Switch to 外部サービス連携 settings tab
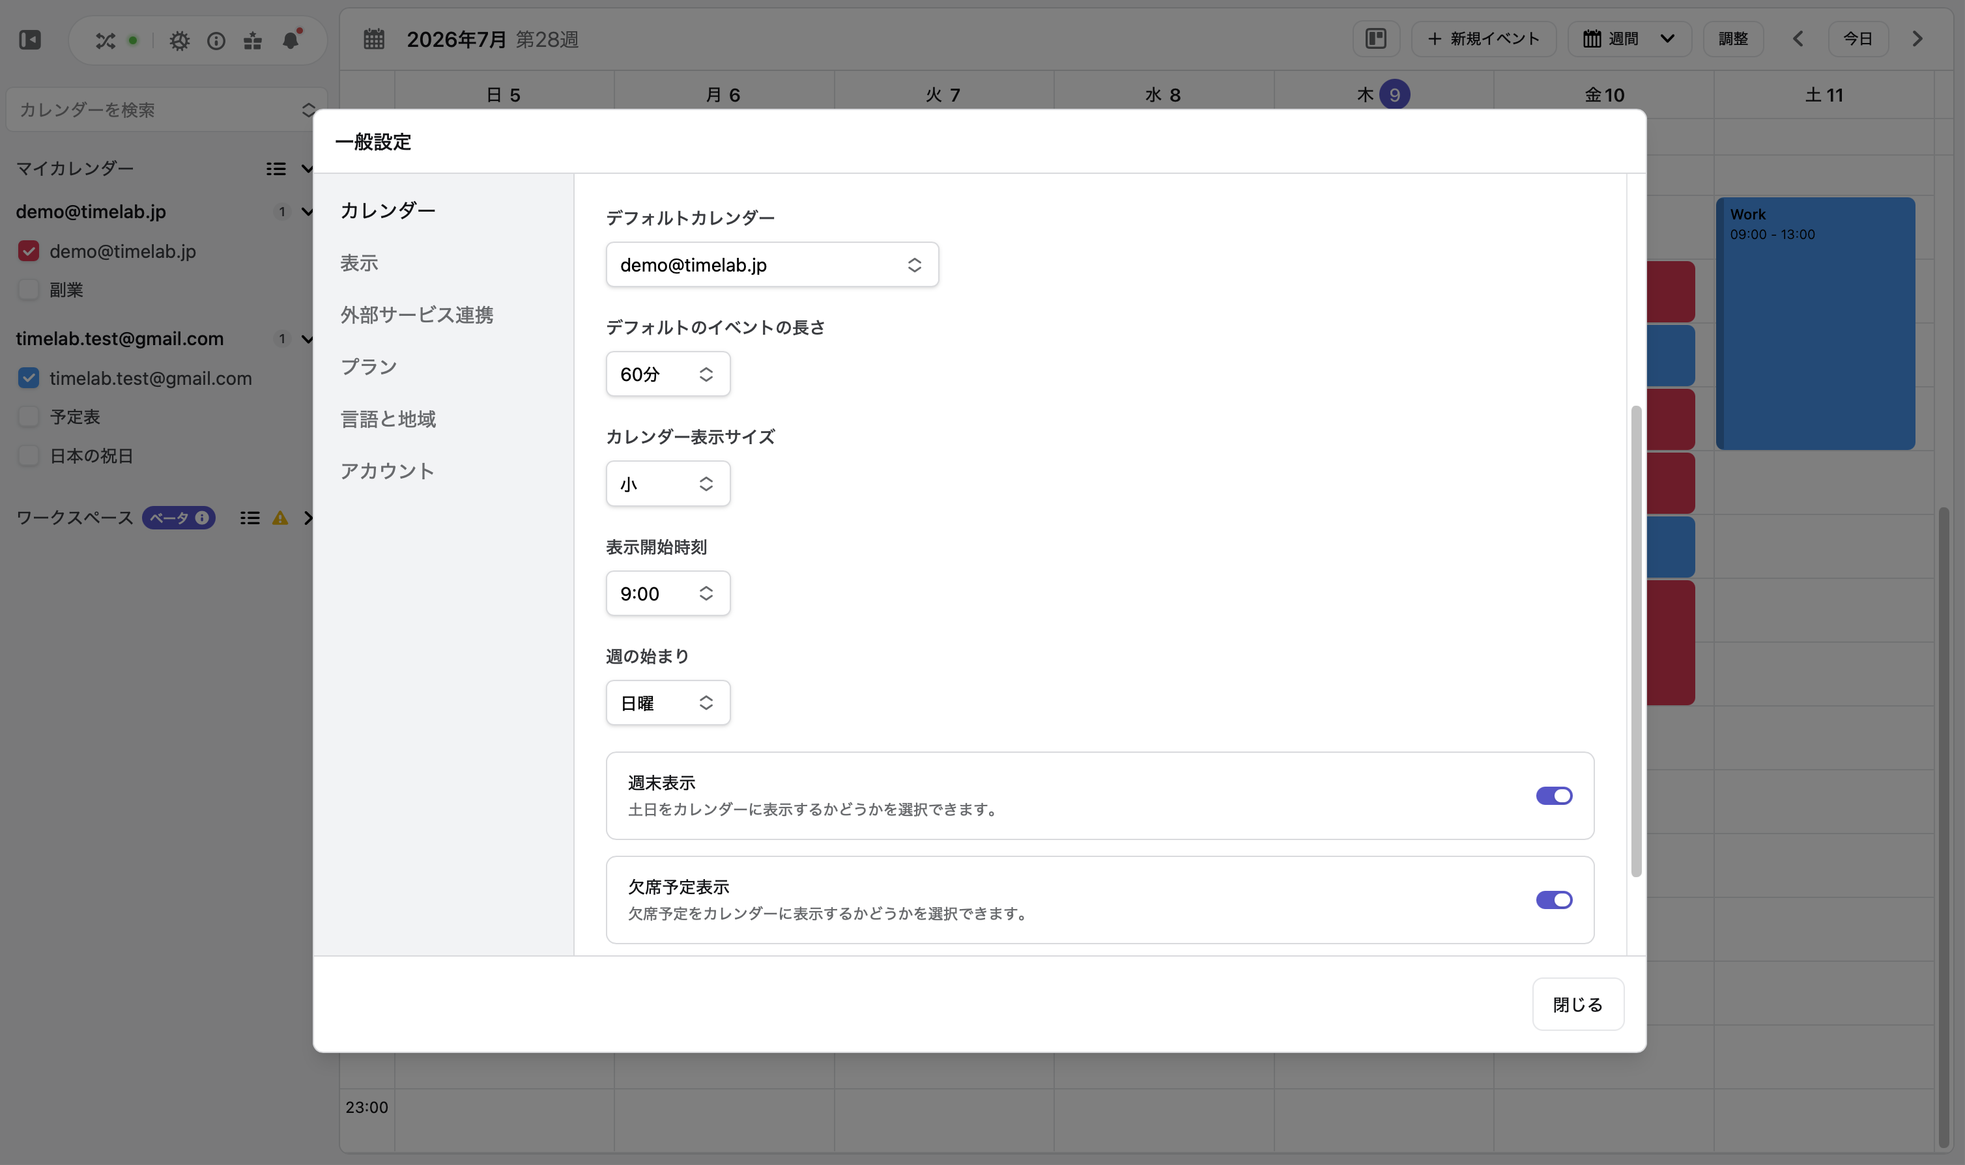The width and height of the screenshot is (1965, 1165). 416,315
